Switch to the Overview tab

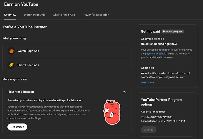[x=10, y=15]
